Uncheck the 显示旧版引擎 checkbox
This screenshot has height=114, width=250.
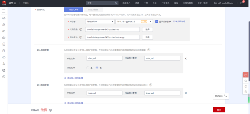[x=157, y=21]
